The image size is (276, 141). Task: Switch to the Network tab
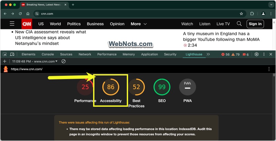[85, 54]
